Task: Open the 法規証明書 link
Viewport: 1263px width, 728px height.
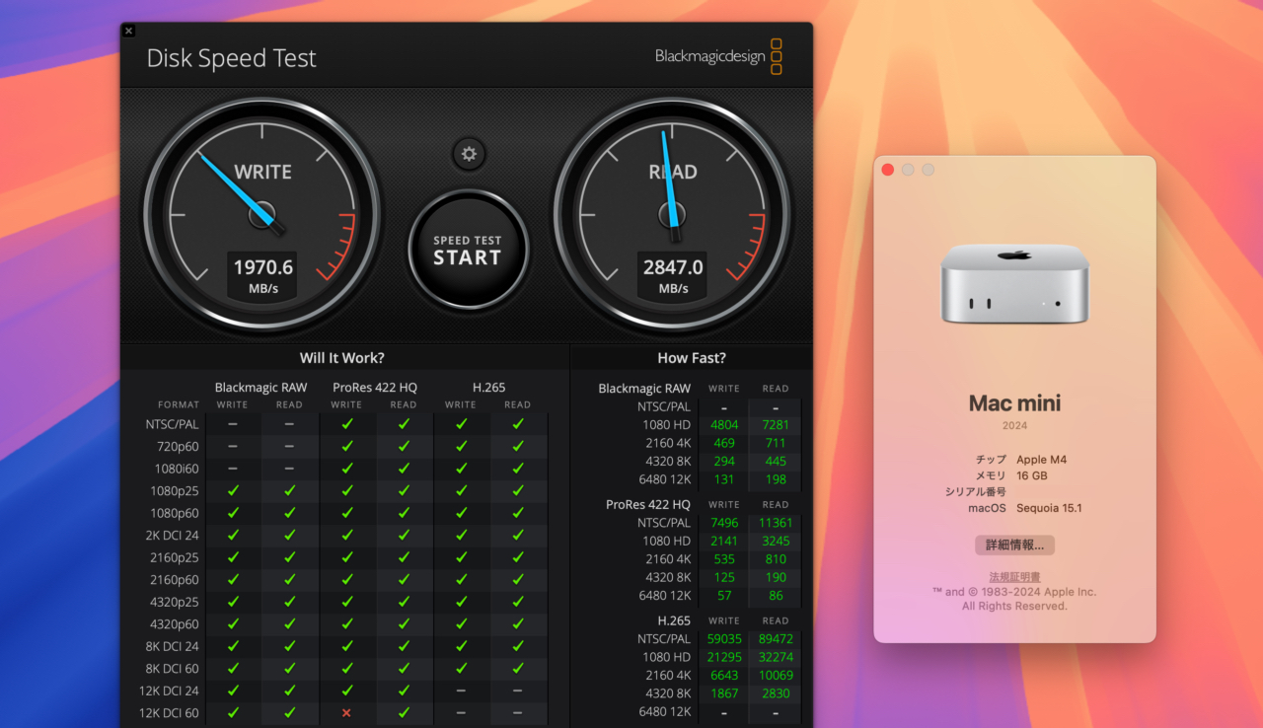Action: pos(1013,576)
